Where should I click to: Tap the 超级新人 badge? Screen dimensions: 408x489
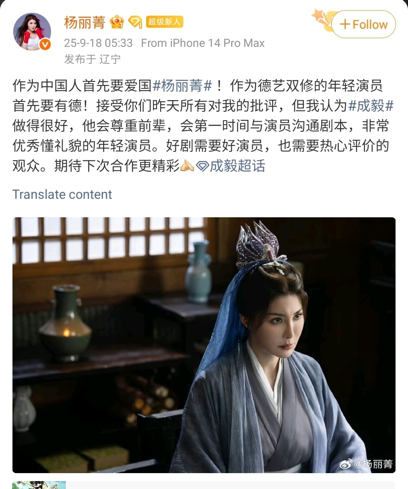click(x=164, y=22)
